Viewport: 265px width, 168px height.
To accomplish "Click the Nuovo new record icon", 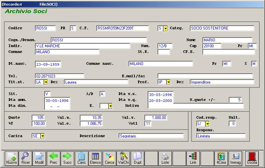I will point(12,158).
